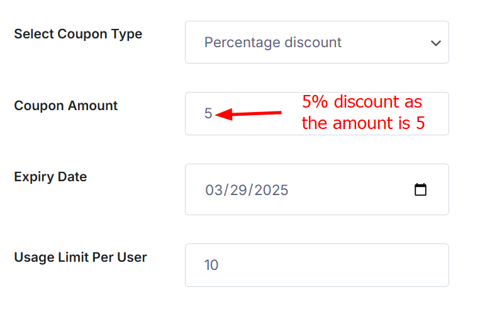The image size is (497, 314).
Task: Click the red "5% discount as" annotation line
Action: 362,101
